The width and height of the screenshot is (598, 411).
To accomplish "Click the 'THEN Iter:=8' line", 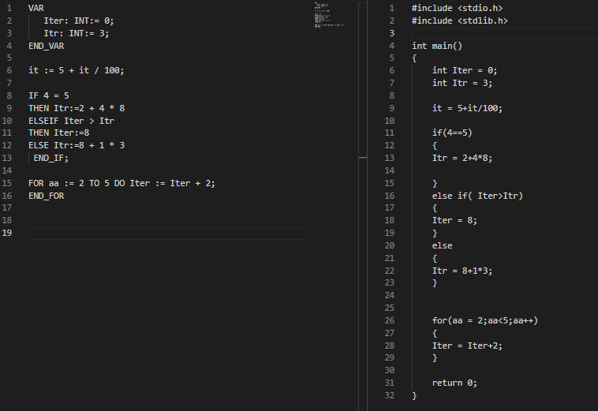I will click(58, 133).
